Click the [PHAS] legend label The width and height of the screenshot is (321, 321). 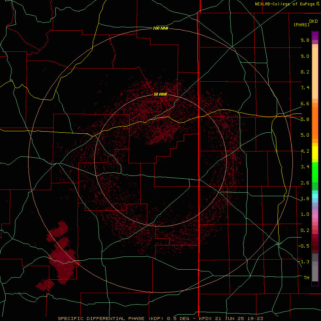(x=301, y=25)
